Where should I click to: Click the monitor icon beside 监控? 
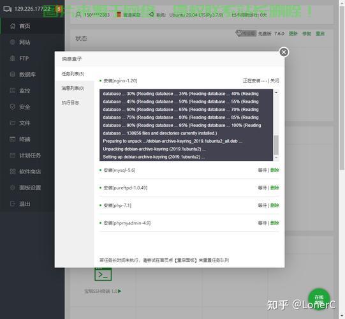pyautogui.click(x=13, y=91)
